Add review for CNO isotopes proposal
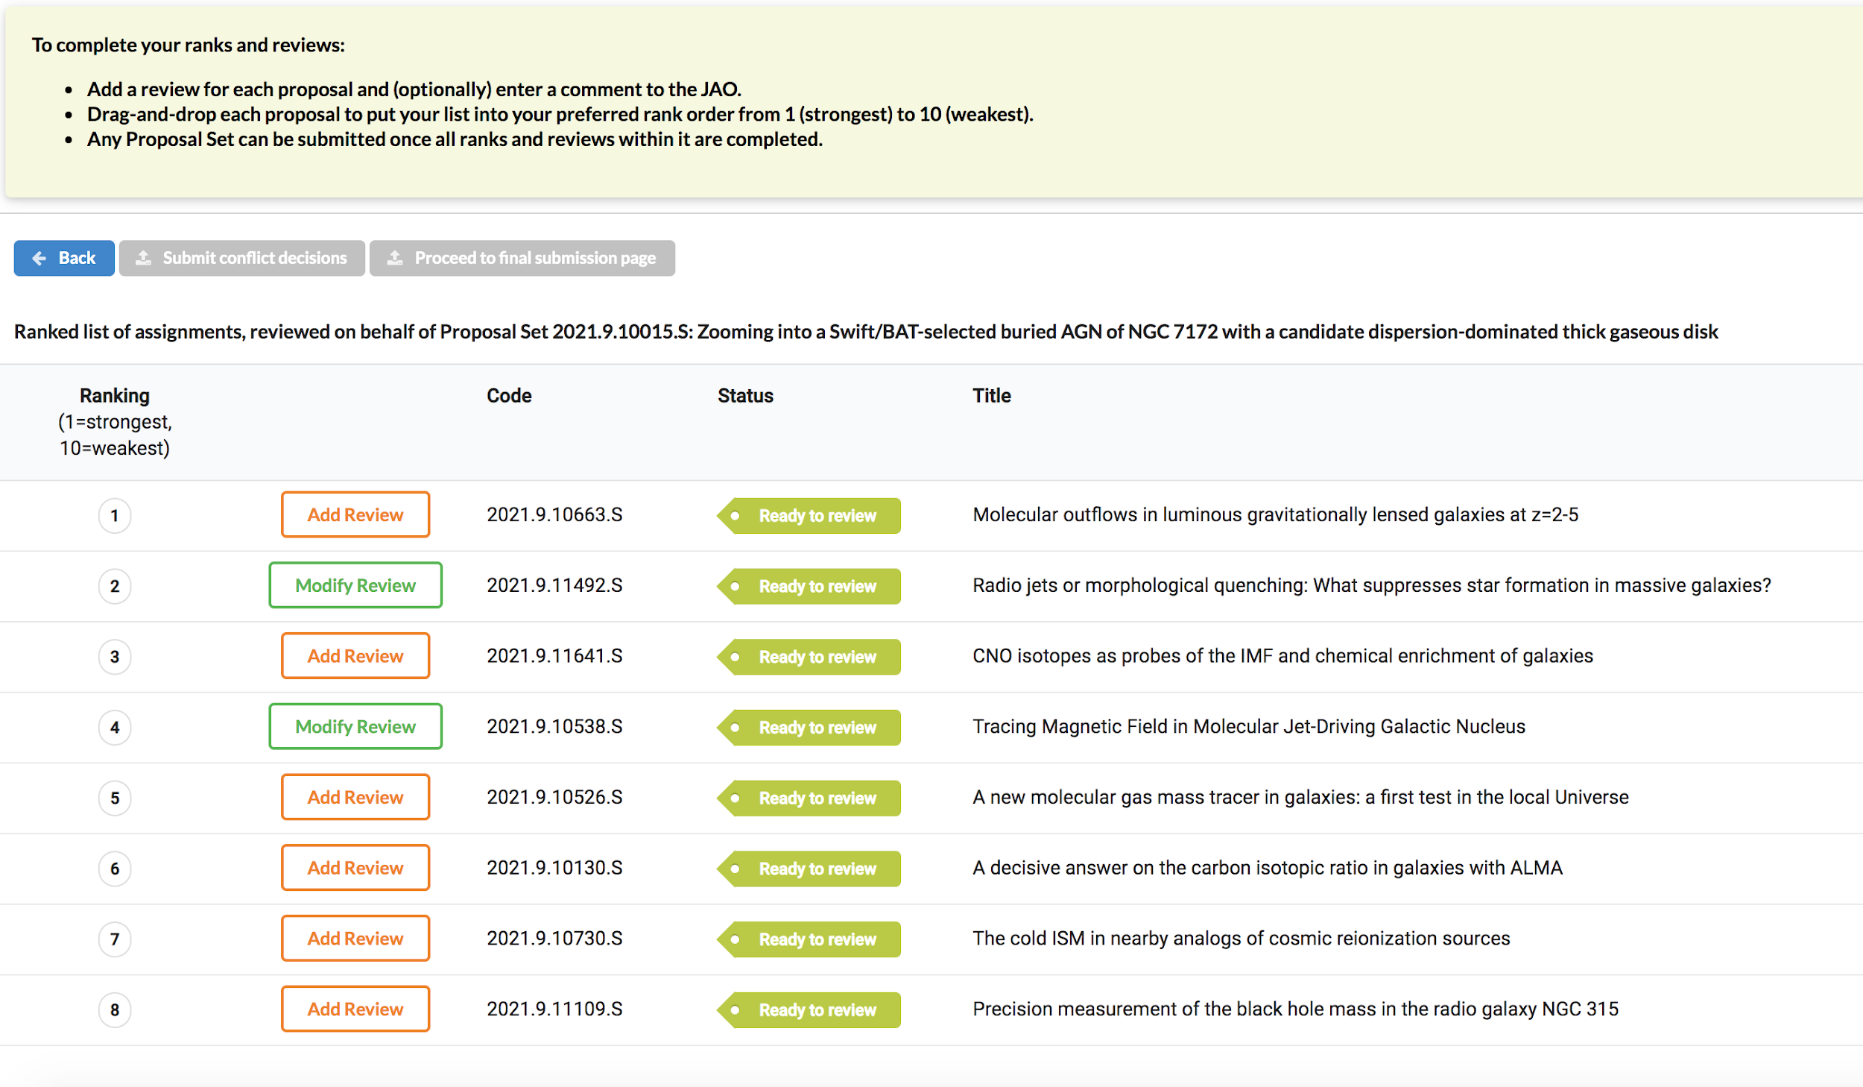Image resolution: width=1863 pixels, height=1087 pixels. tap(355, 656)
